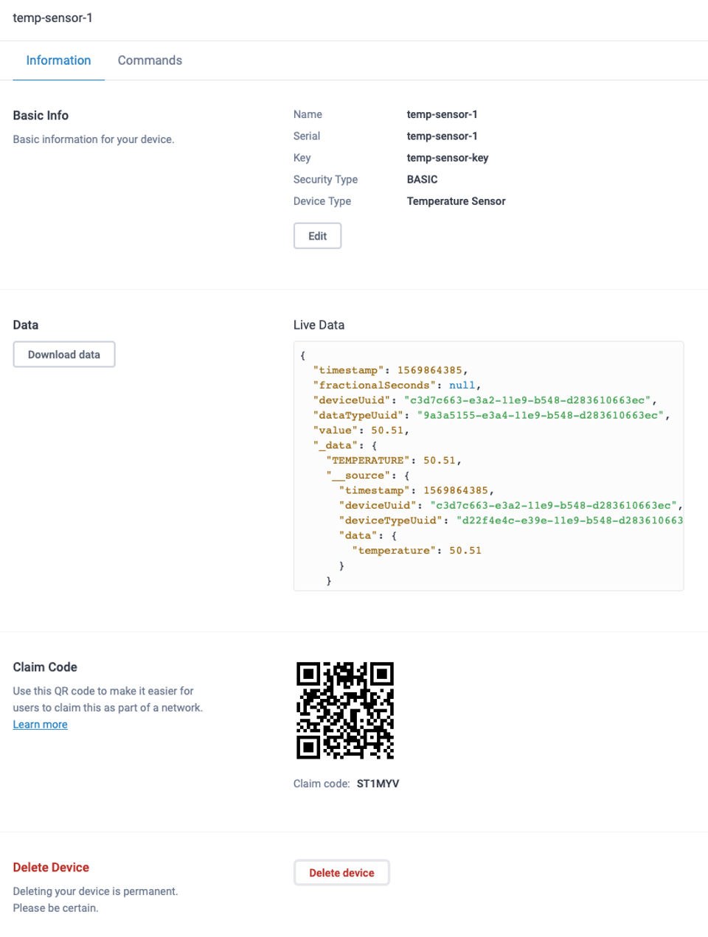Open the Commands tab
This screenshot has height=937, width=708.
click(150, 60)
